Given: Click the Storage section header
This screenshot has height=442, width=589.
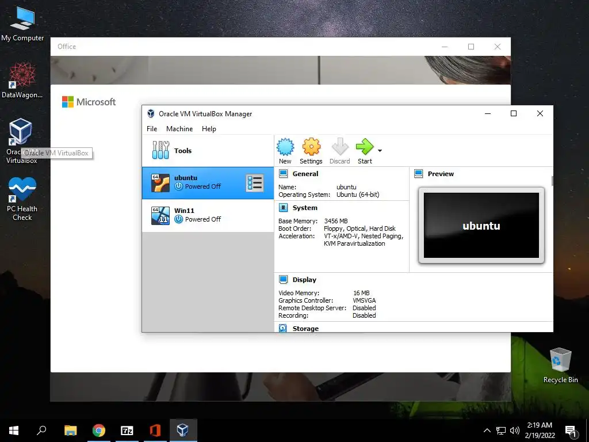Looking at the screenshot, I should click(305, 329).
